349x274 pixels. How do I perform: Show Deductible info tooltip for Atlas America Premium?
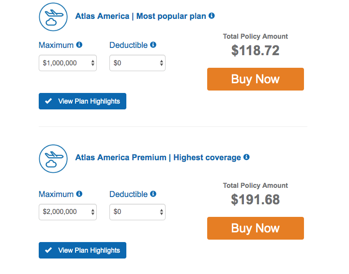pyautogui.click(x=153, y=194)
